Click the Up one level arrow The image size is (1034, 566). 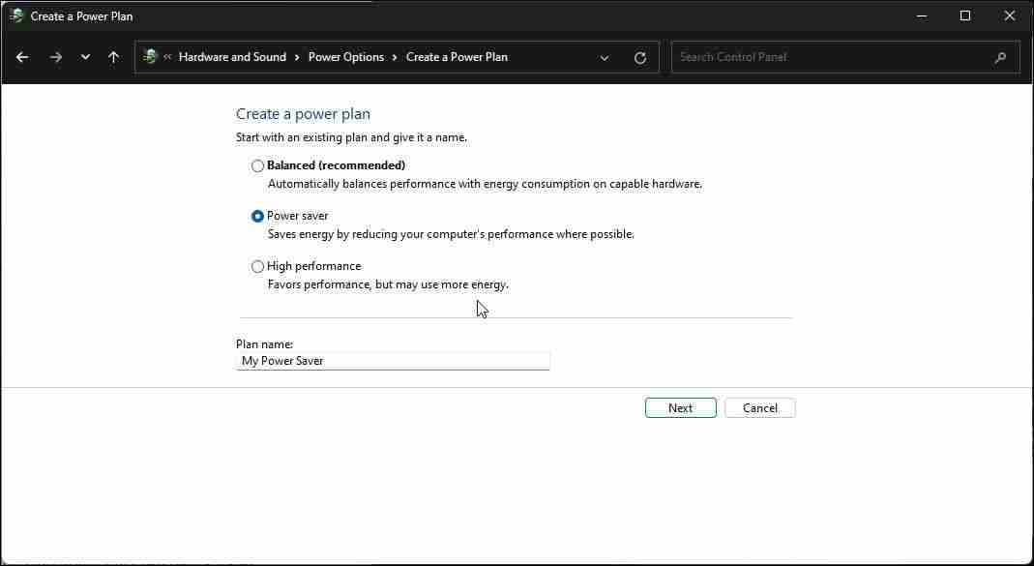113,57
